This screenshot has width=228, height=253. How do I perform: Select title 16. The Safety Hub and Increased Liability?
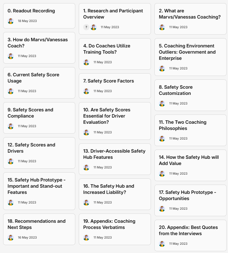109,189
